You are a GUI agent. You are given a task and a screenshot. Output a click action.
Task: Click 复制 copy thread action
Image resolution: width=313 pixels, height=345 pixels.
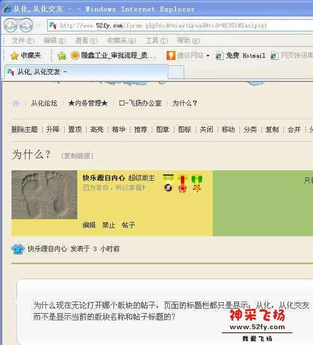tap(272, 130)
